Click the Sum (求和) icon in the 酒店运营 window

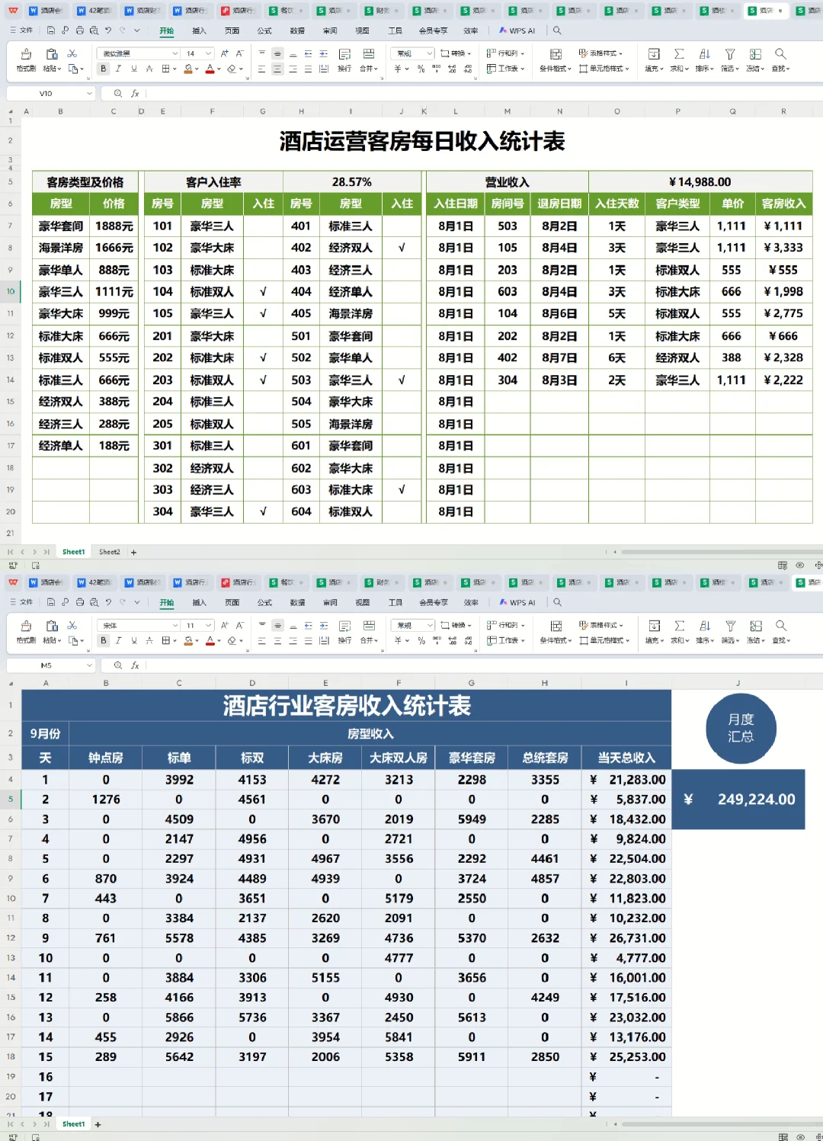(679, 54)
